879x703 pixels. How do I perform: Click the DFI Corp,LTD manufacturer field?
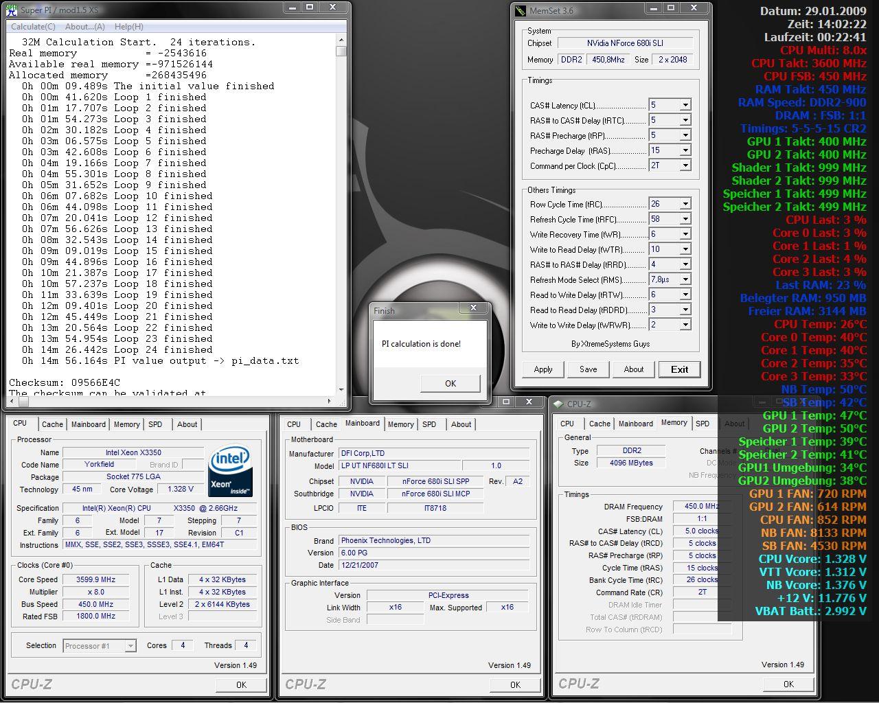click(x=434, y=453)
